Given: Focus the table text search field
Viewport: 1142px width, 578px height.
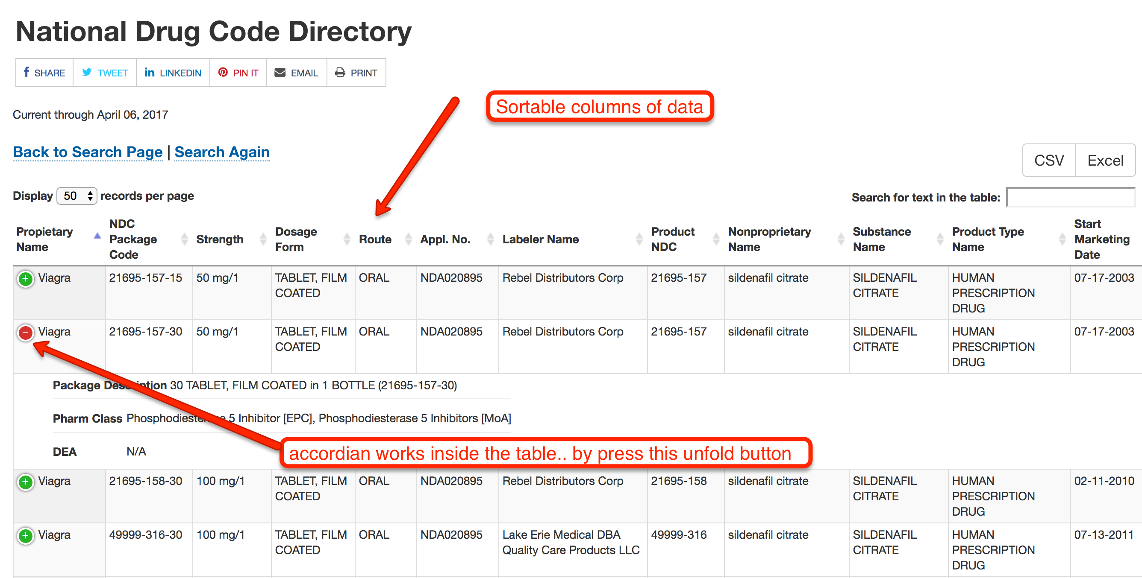Looking at the screenshot, I should [x=1070, y=197].
